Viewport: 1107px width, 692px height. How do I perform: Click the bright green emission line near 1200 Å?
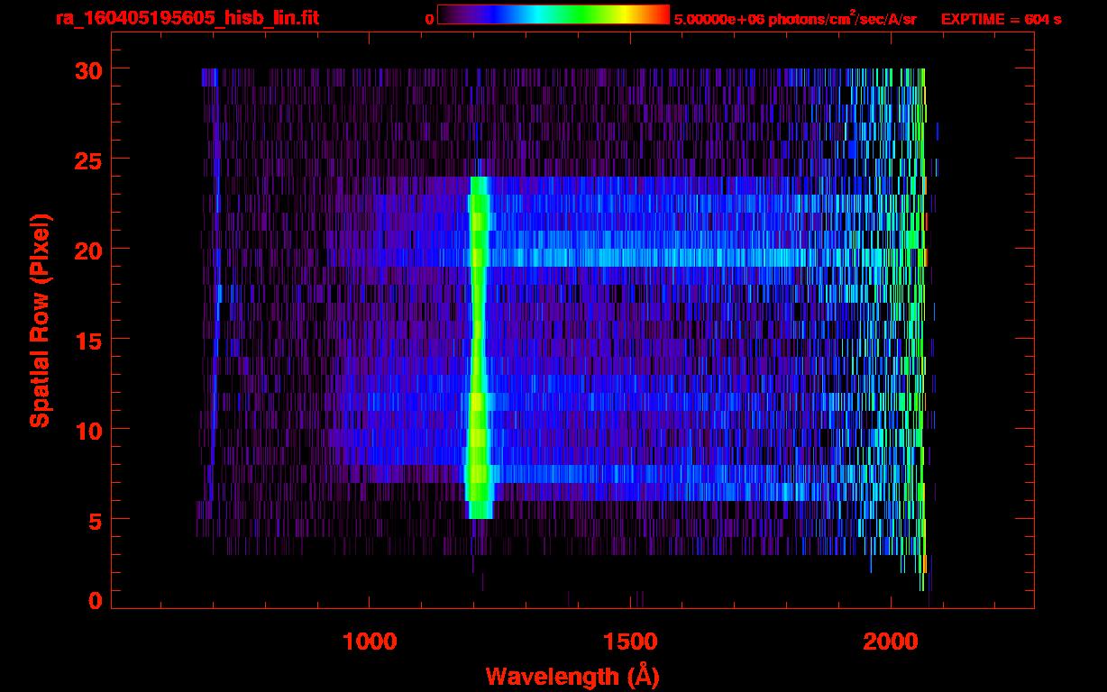tap(478, 348)
